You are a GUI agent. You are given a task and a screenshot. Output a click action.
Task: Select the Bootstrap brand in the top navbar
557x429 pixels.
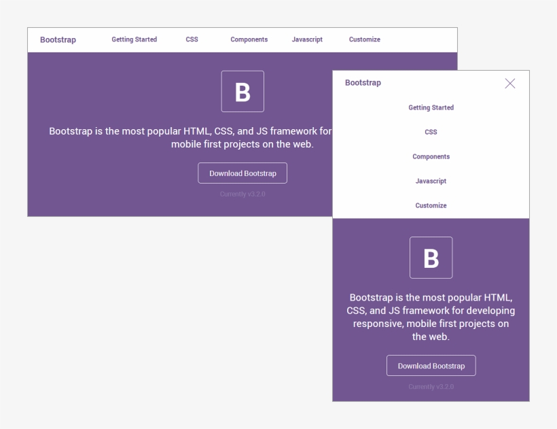click(x=57, y=39)
